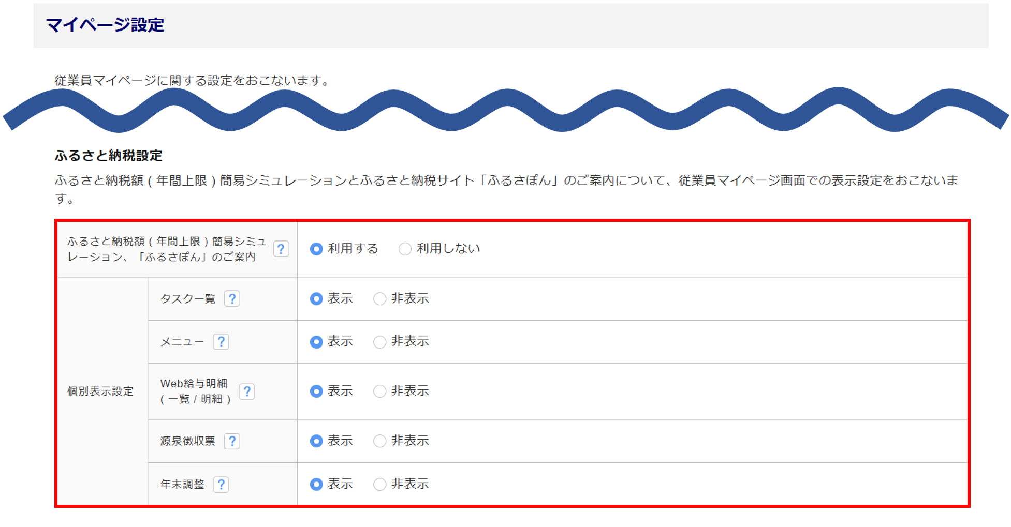
Task: Click the Web給与明細 (一覧/明細) label
Action: coord(196,392)
